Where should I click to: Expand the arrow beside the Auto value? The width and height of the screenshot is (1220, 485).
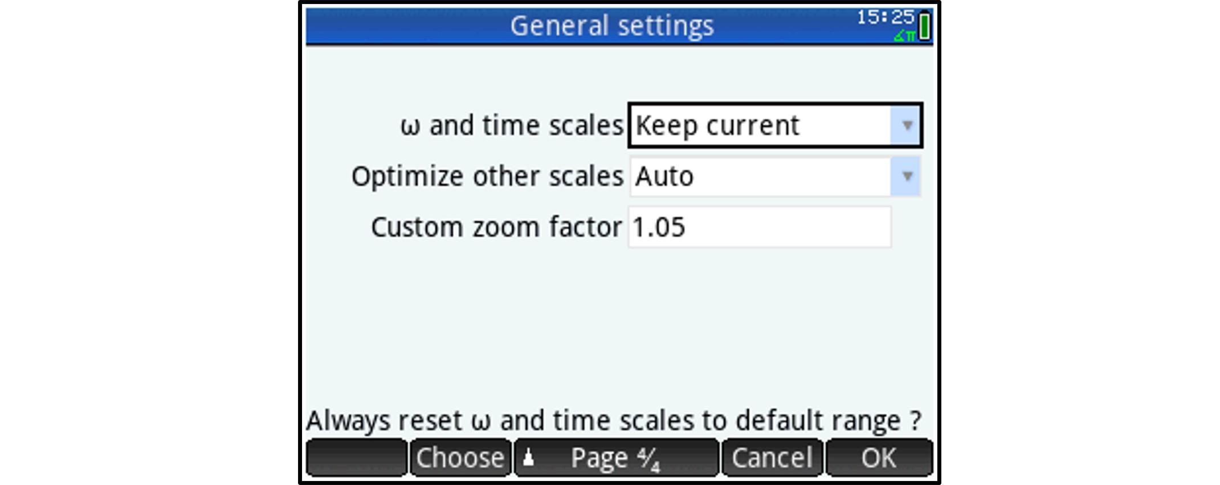(x=907, y=177)
